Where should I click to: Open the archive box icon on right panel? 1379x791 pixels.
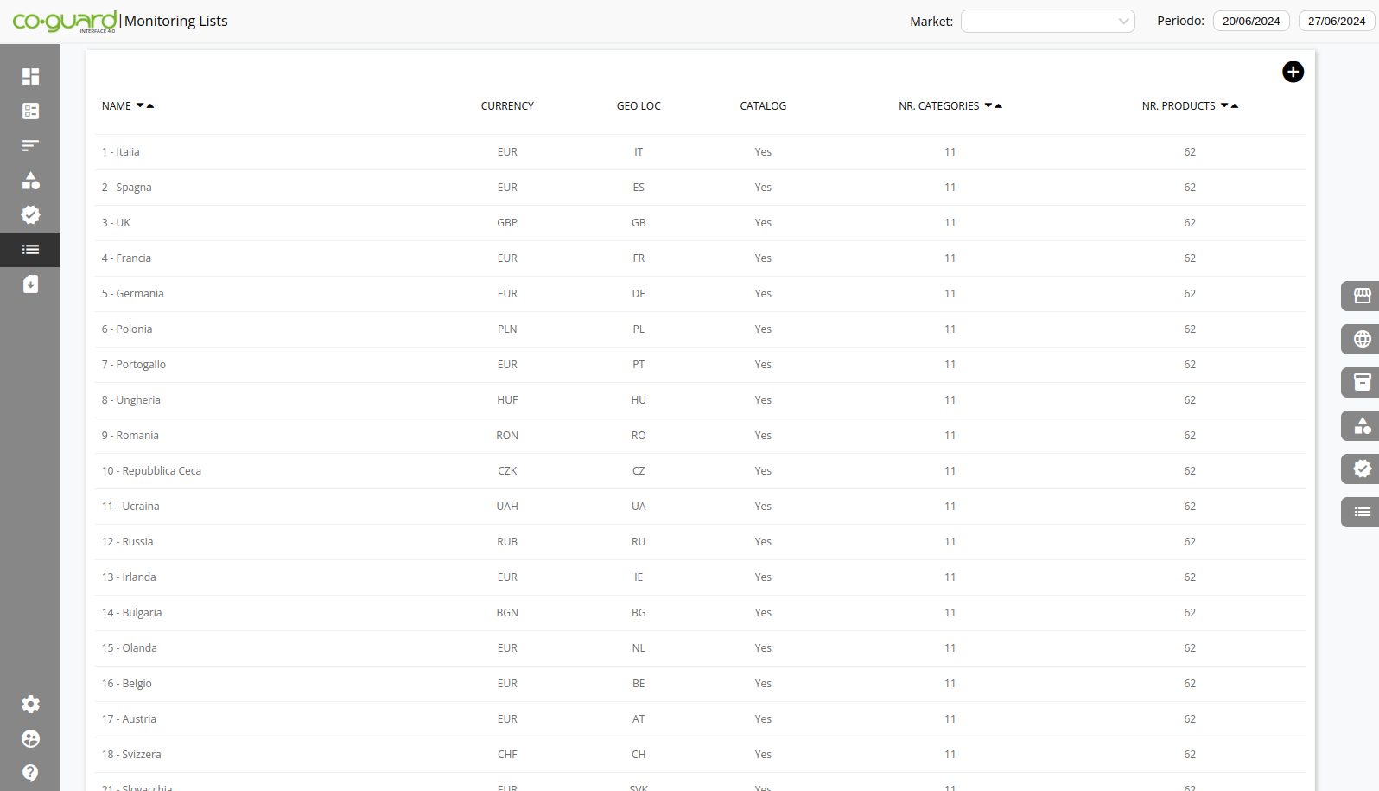point(1362,382)
